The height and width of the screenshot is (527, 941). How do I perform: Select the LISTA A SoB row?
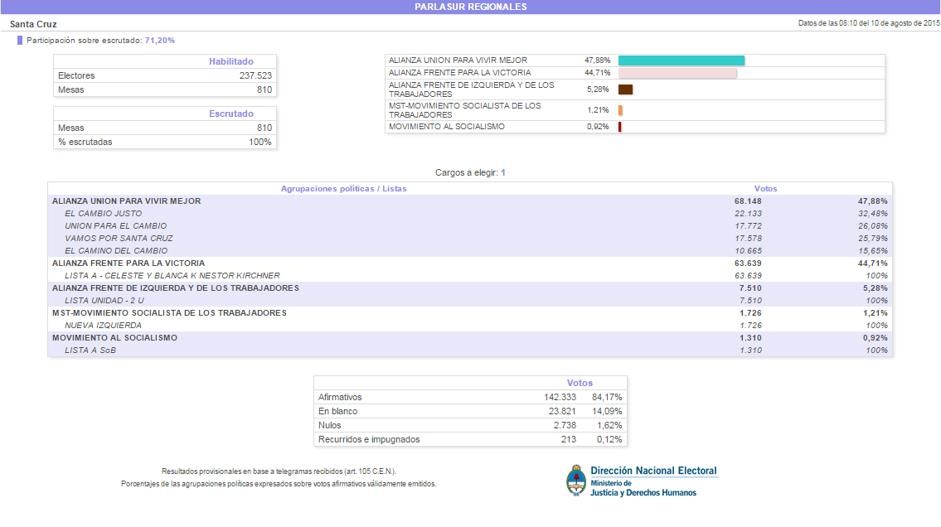470,351
